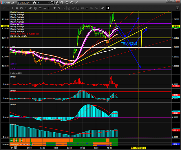The height and width of the screenshot is (150, 181).
Task: Click the symbol link chain icon
Action: [x=77, y=3]
